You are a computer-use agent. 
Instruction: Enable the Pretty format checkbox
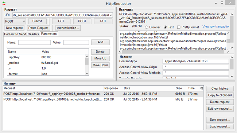point(179,27)
